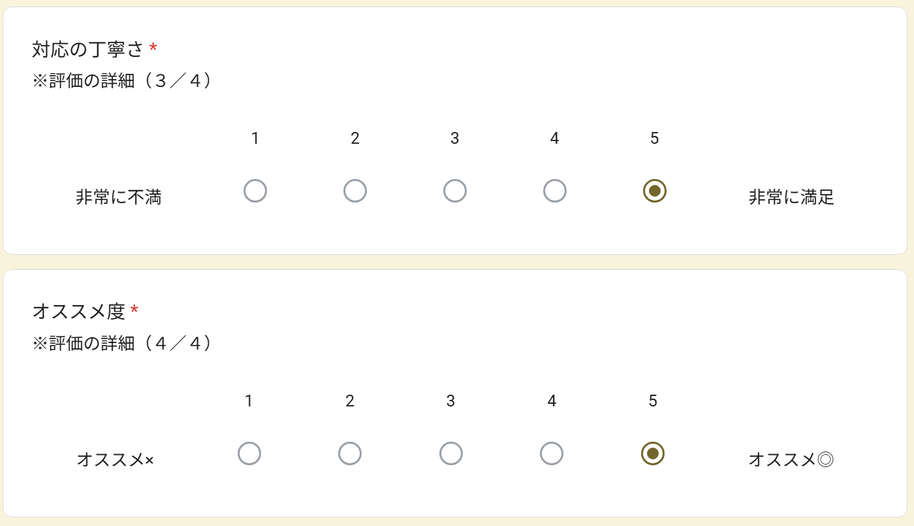Click selected radio 5 for 対応の丁寧さ
The image size is (914, 526).
(655, 191)
